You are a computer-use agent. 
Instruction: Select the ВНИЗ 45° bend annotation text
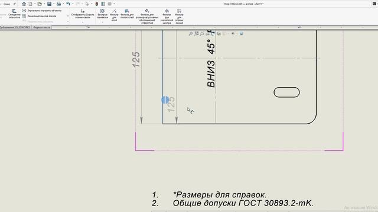tap(211, 63)
